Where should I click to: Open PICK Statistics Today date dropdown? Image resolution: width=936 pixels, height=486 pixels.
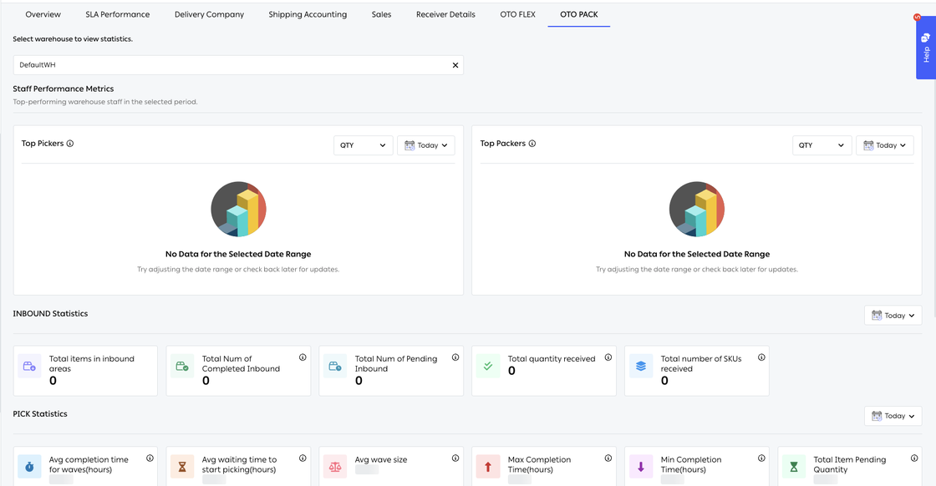coord(893,416)
